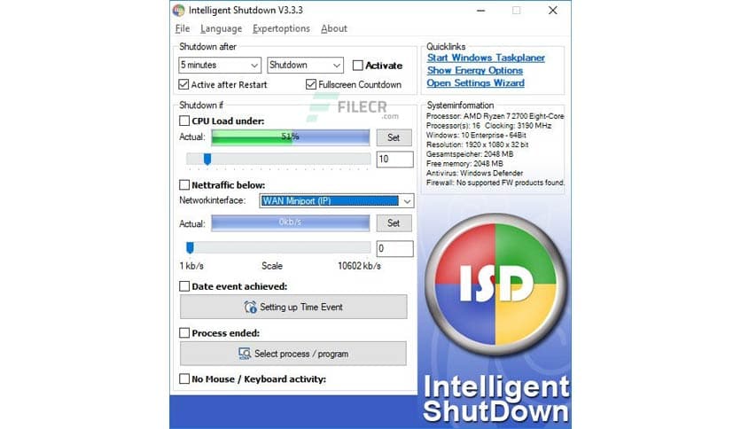Image resolution: width=741 pixels, height=429 pixels.
Task: Tick the Activate checkbox
Action: [x=358, y=66]
